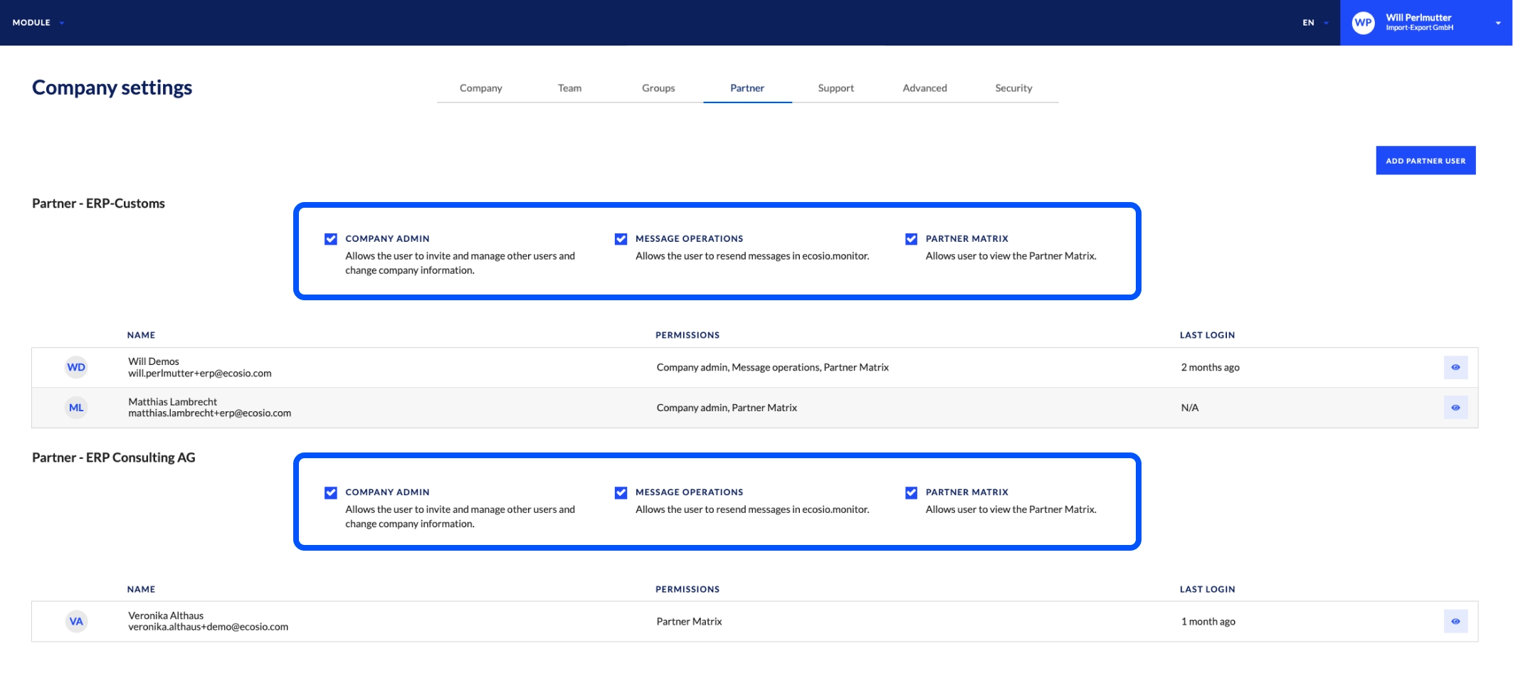
Task: Open the EN language dropdown
Action: pos(1315,23)
